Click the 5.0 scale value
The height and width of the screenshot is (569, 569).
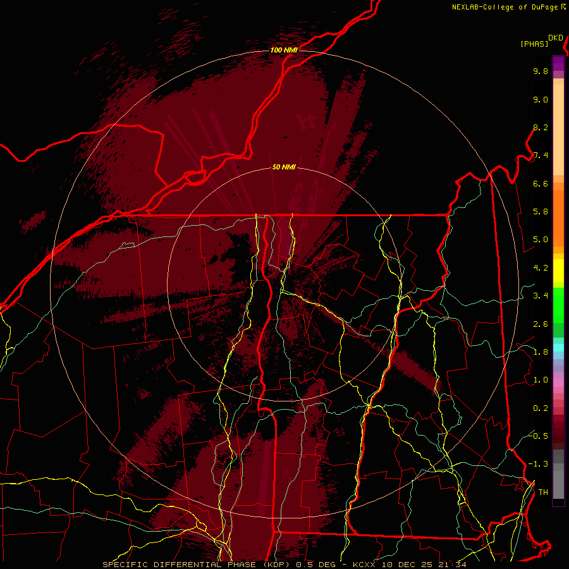[541, 240]
